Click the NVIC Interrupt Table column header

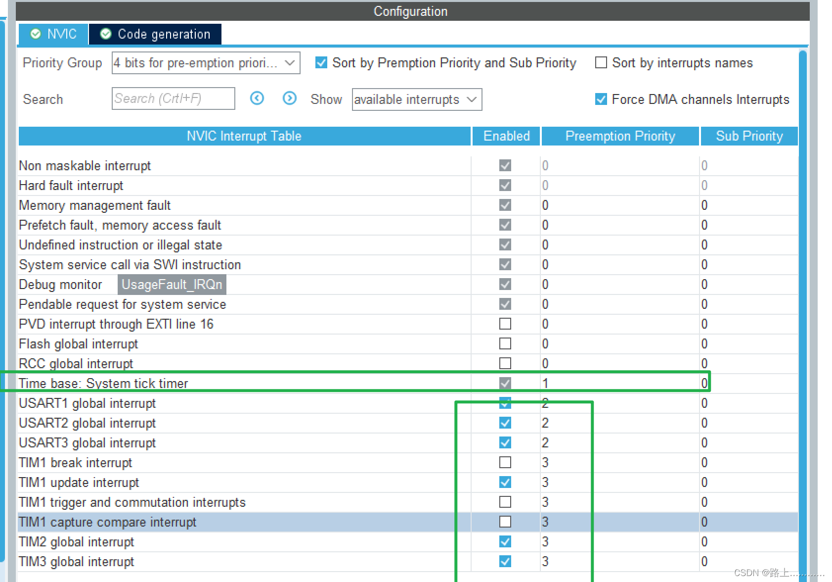point(244,136)
